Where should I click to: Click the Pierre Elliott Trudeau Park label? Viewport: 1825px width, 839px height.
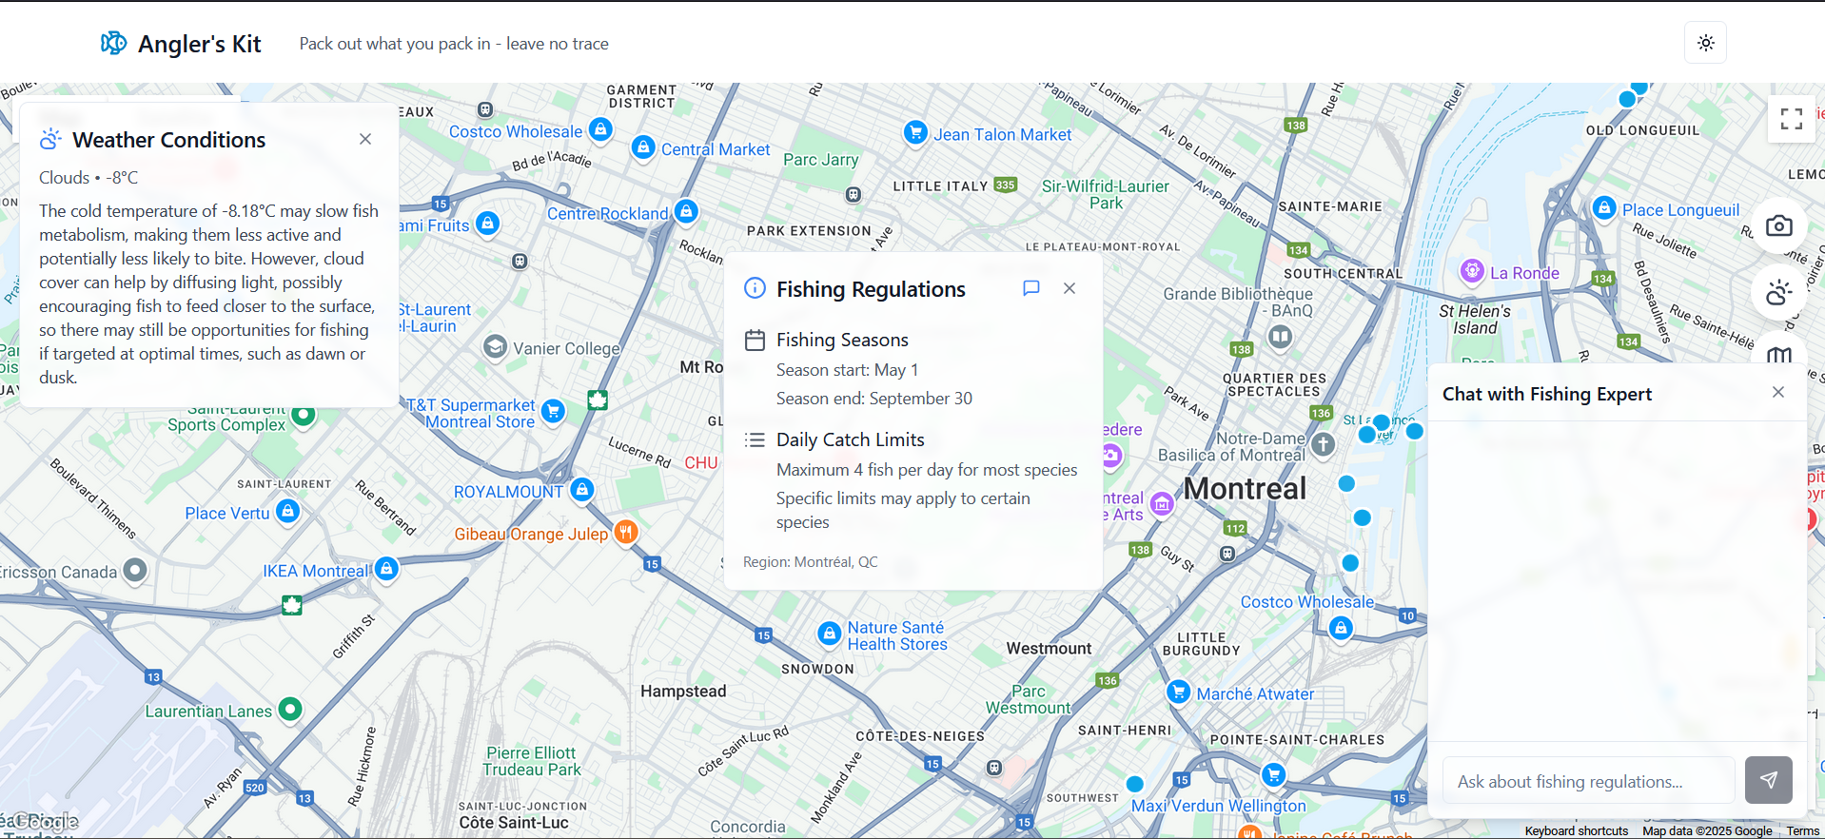(531, 761)
